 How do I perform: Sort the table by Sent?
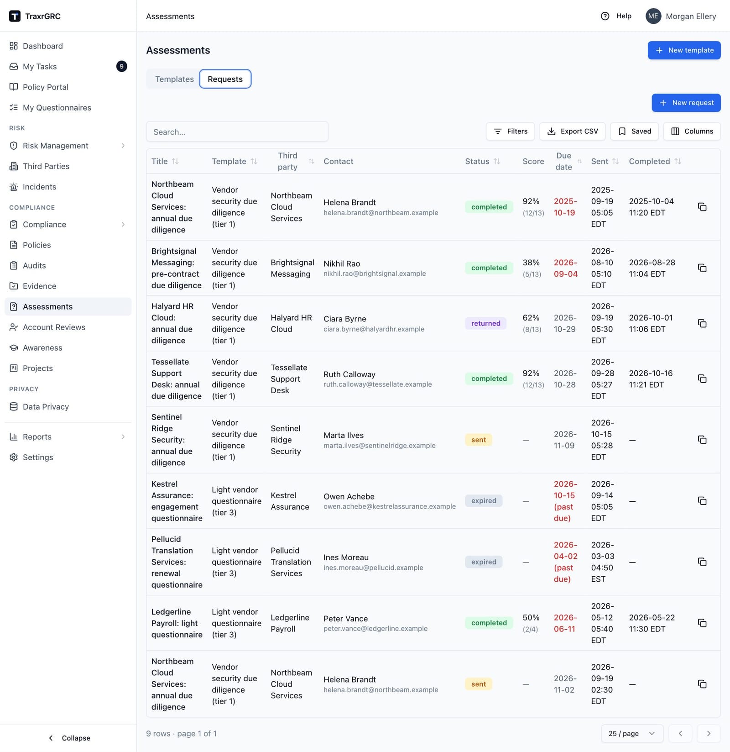pos(615,161)
